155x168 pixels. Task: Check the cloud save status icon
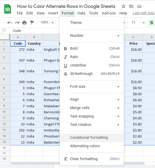139,7
